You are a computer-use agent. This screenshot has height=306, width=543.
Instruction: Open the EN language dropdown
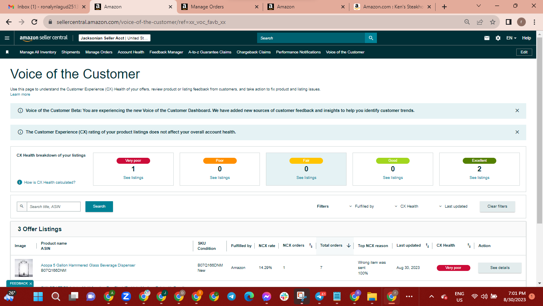pos(511,38)
